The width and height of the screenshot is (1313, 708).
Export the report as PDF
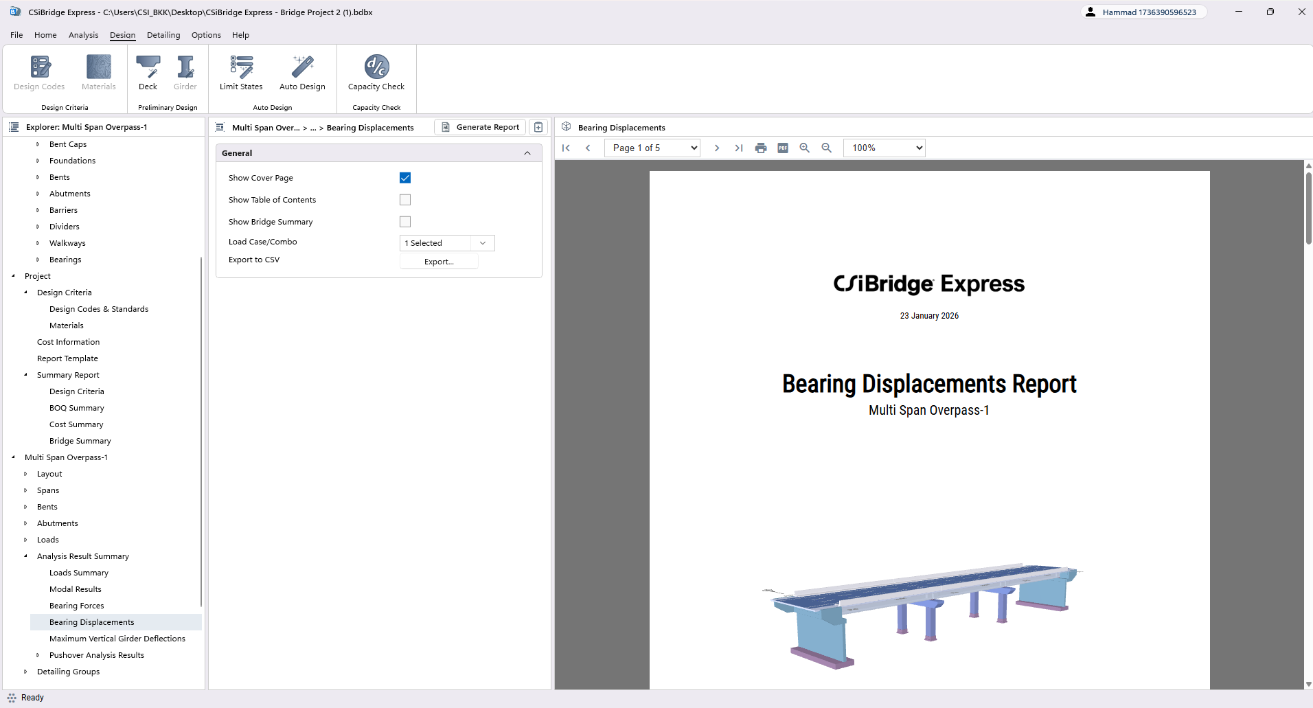click(782, 148)
